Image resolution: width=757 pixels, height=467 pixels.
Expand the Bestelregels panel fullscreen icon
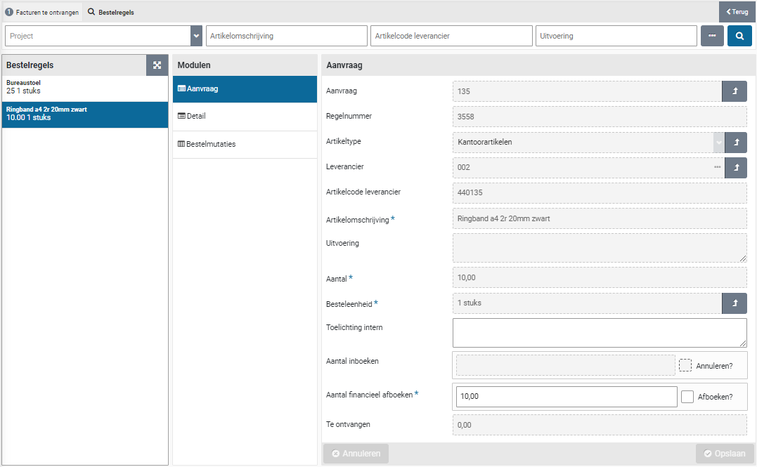point(157,65)
